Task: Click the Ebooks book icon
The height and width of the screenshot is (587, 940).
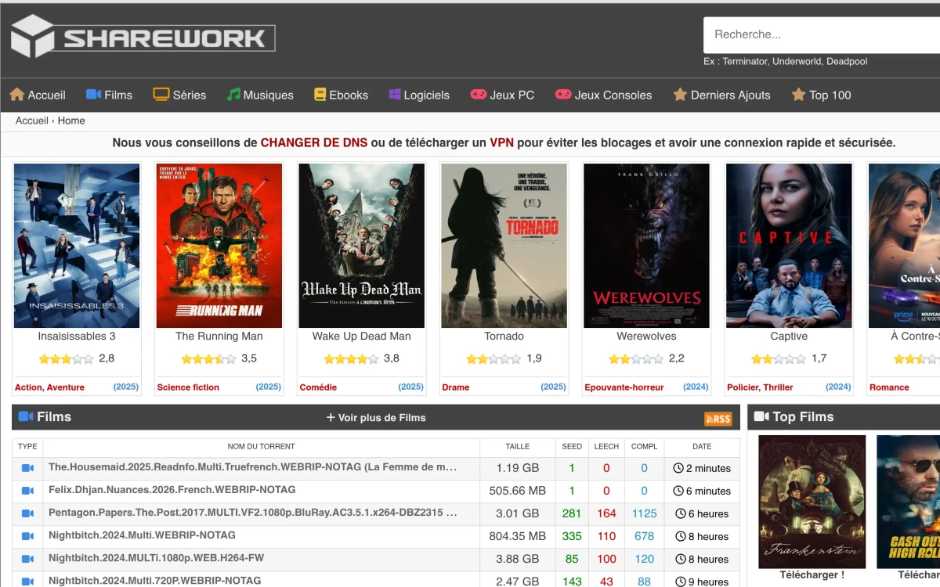Action: coord(320,95)
